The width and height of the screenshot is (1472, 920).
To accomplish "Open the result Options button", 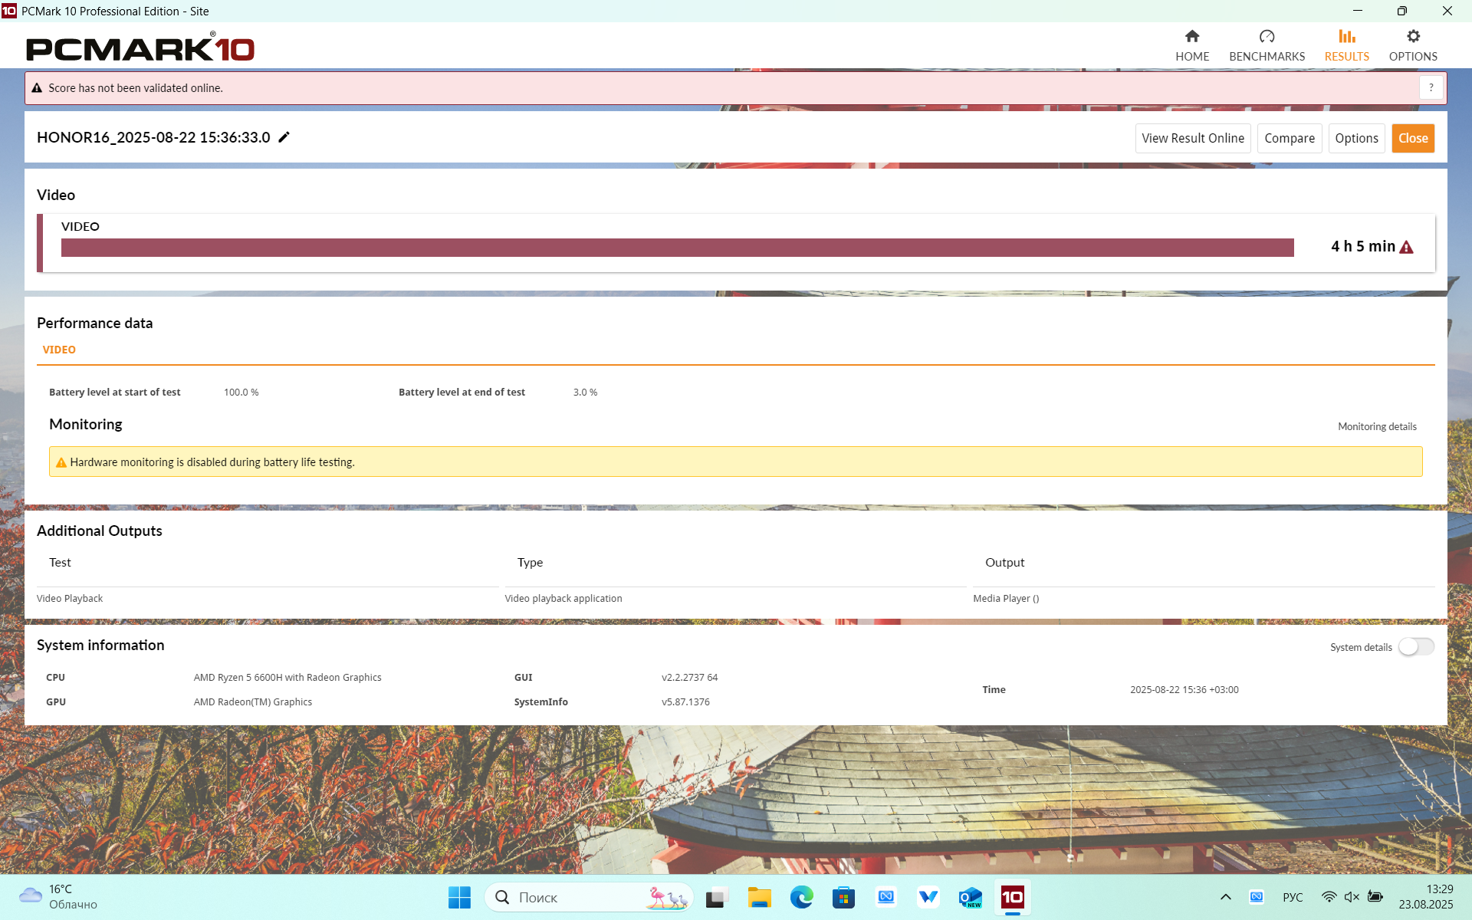I will tap(1355, 138).
